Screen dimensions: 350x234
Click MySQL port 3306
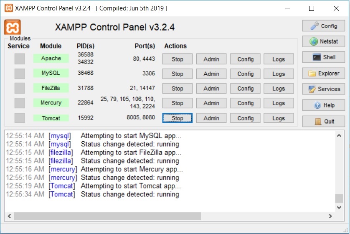point(149,73)
